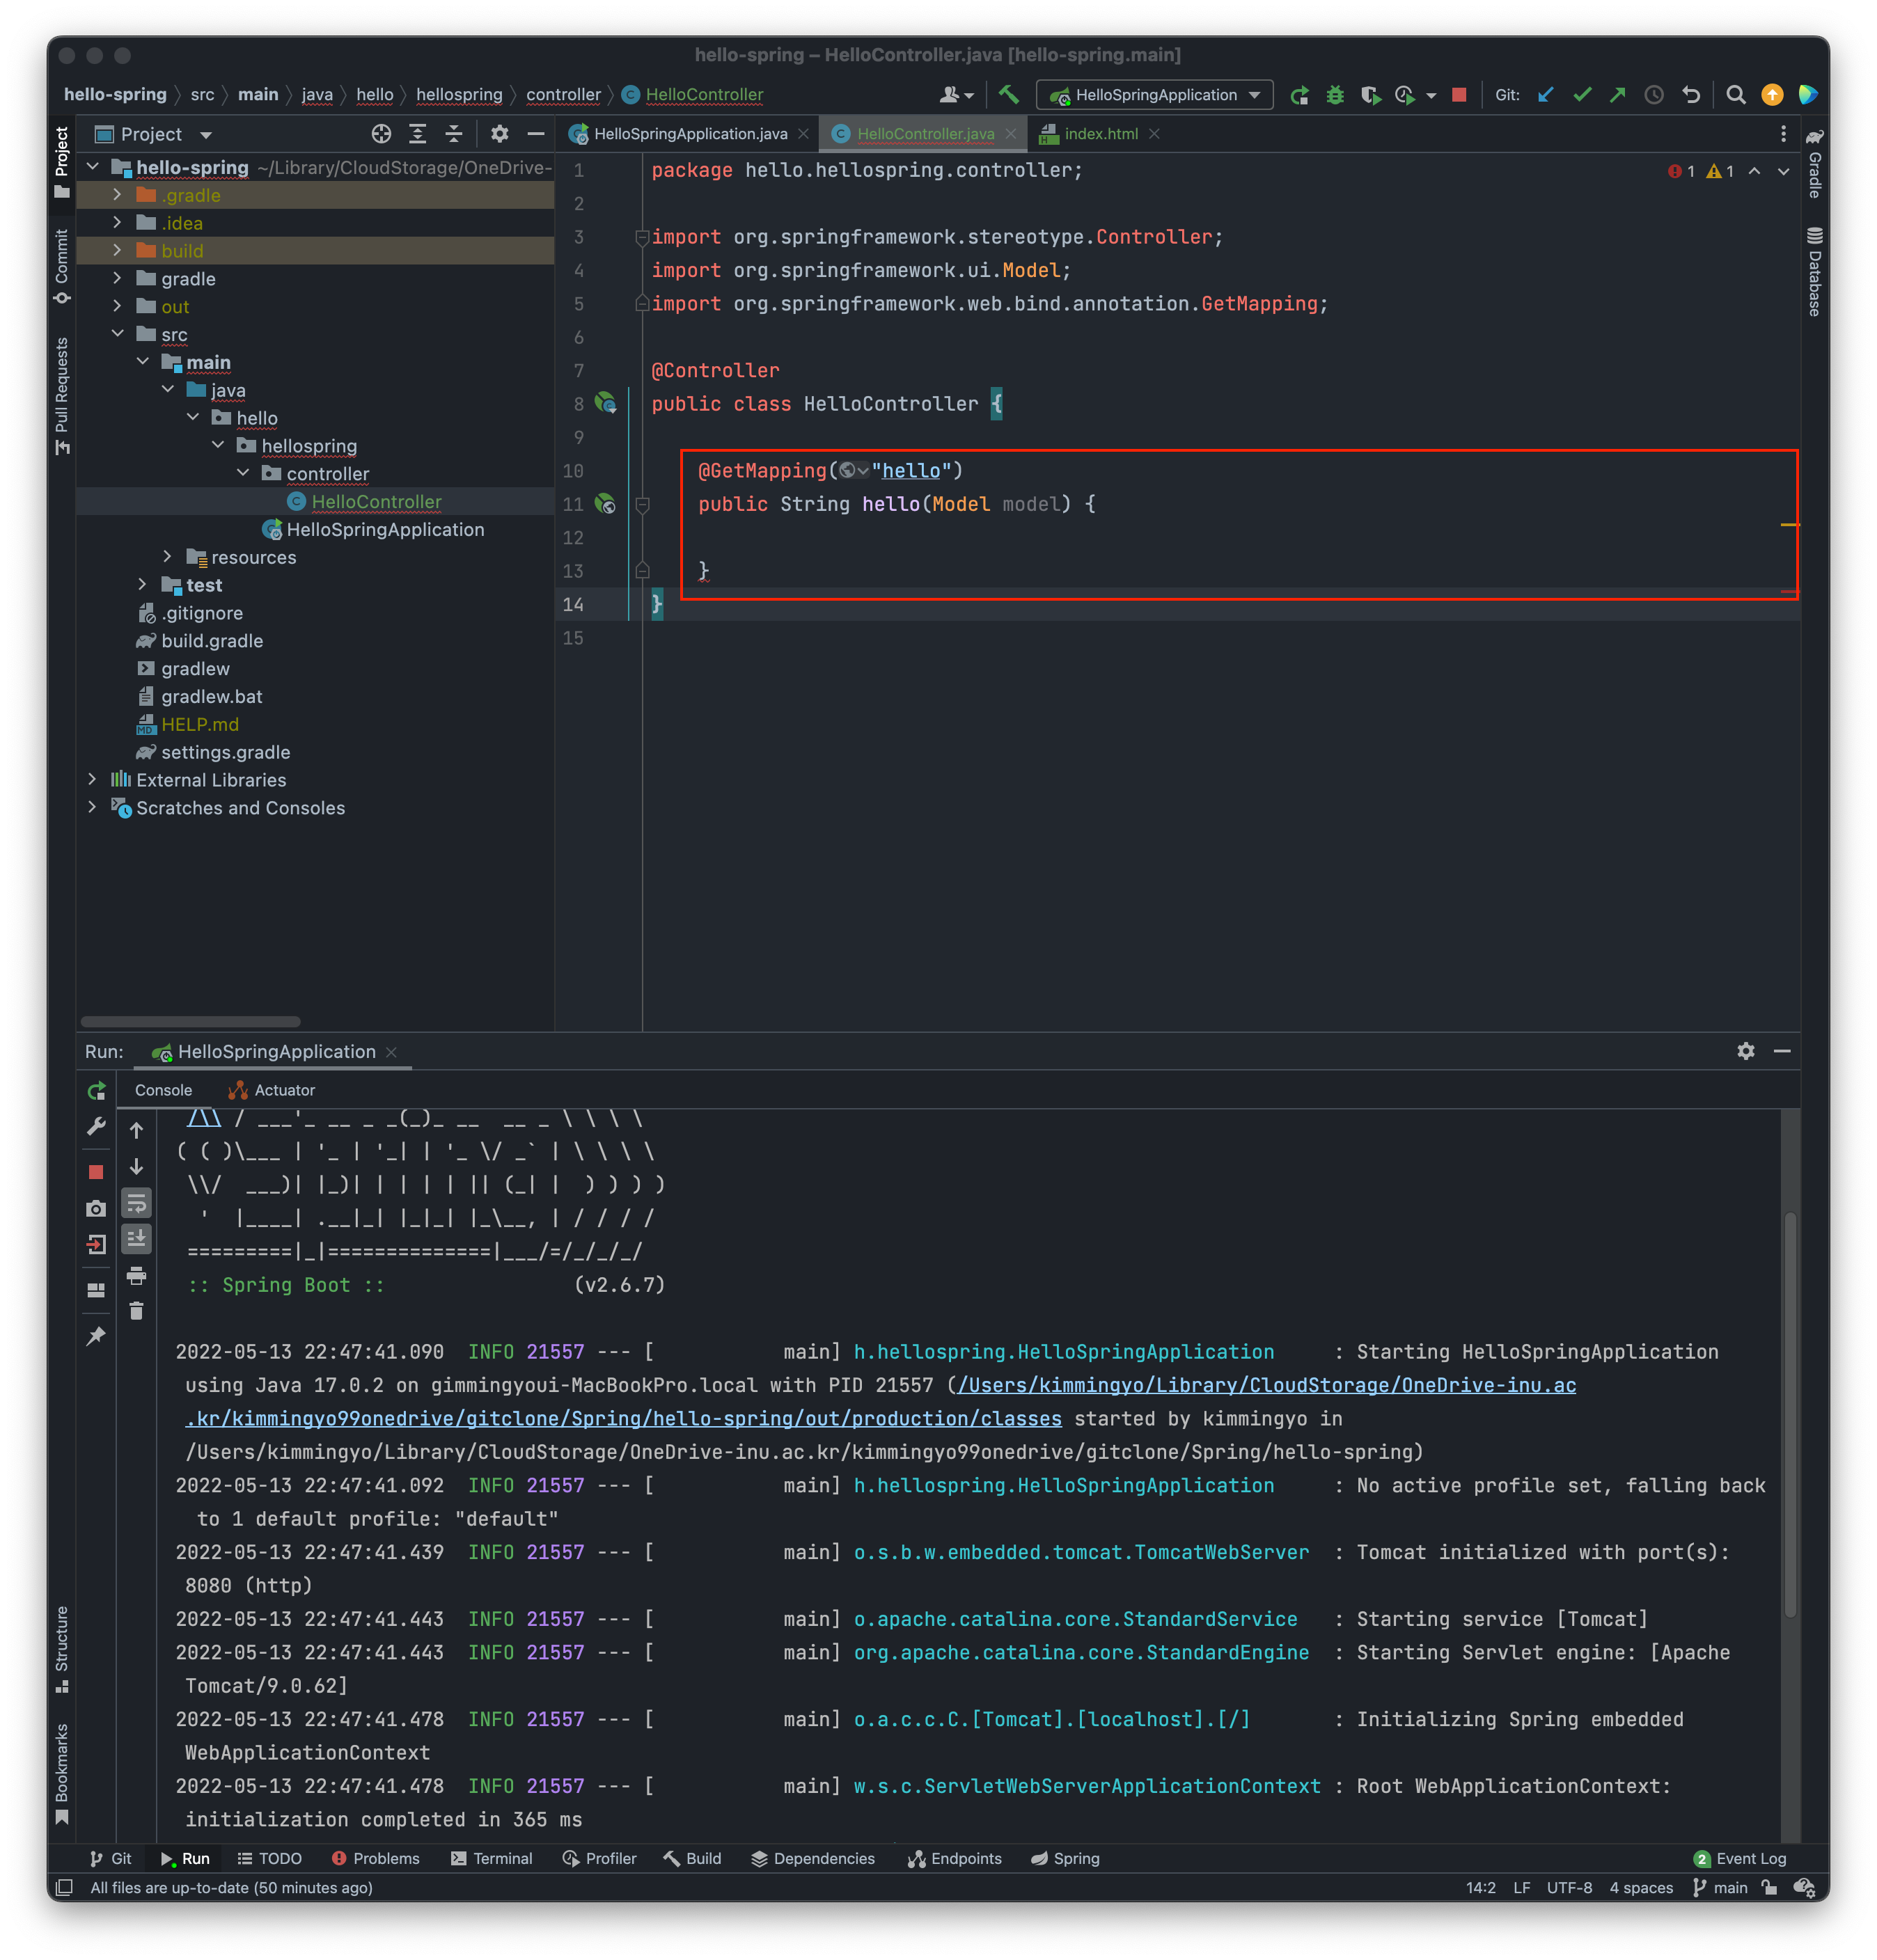
Task: Click the console vertical scrollbar
Action: click(1790, 1414)
